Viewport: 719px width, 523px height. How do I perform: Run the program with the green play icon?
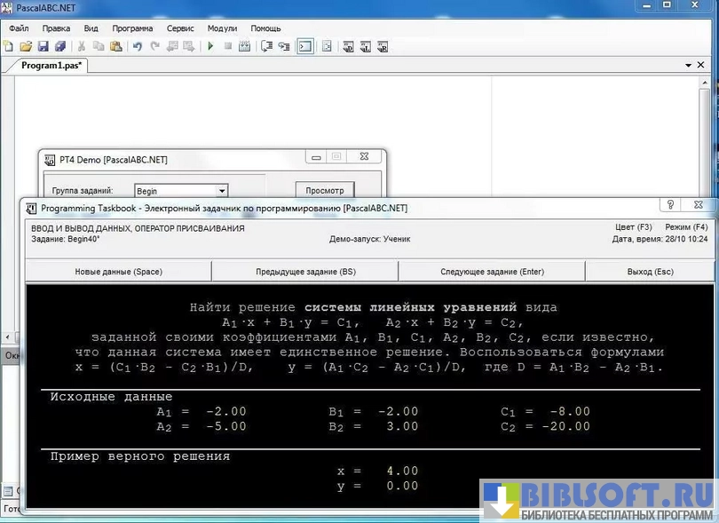point(210,46)
